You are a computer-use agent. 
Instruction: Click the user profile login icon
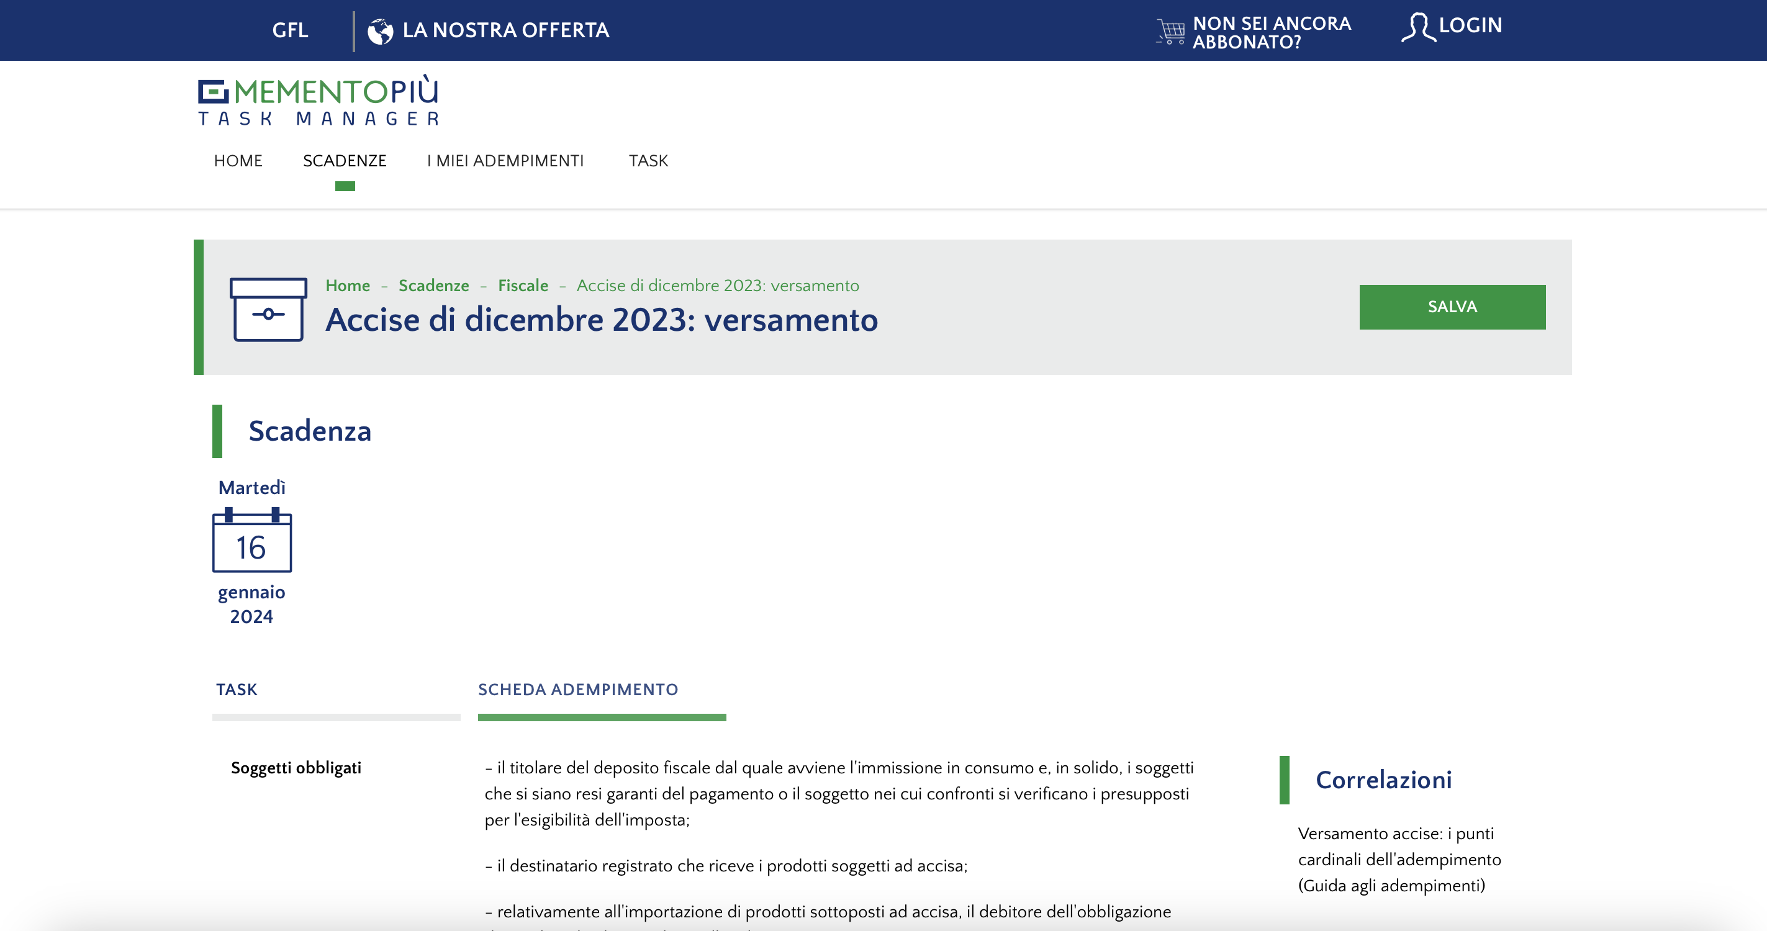click(x=1417, y=27)
